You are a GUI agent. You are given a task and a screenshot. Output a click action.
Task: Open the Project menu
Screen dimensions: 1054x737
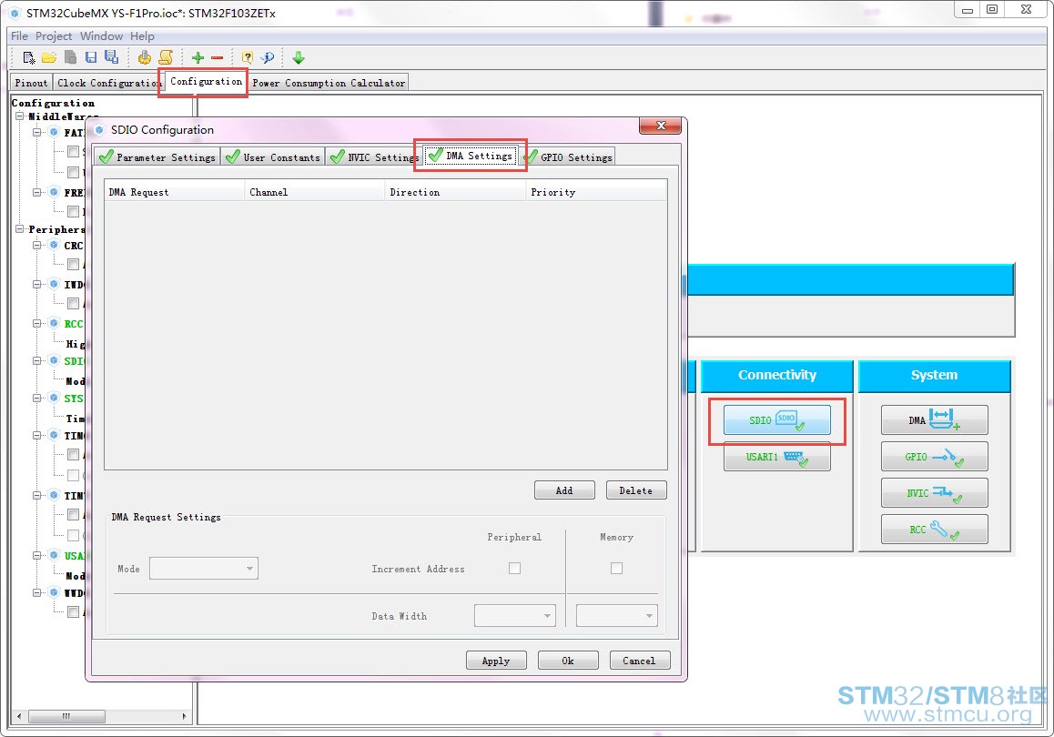point(54,35)
